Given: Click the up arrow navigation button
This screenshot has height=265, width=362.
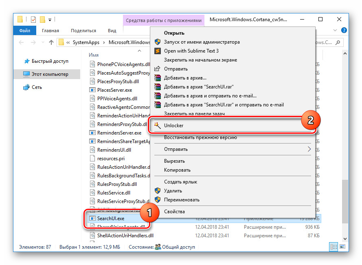Looking at the screenshot, I should [51, 42].
